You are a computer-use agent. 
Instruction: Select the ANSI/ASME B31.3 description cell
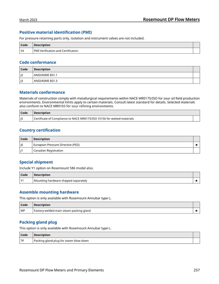pyautogui.click(x=113, y=81)
